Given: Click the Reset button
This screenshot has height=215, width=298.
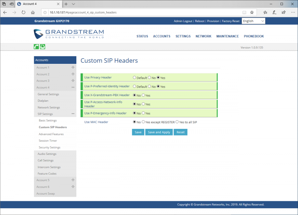Looking at the screenshot, I should click(181, 132).
